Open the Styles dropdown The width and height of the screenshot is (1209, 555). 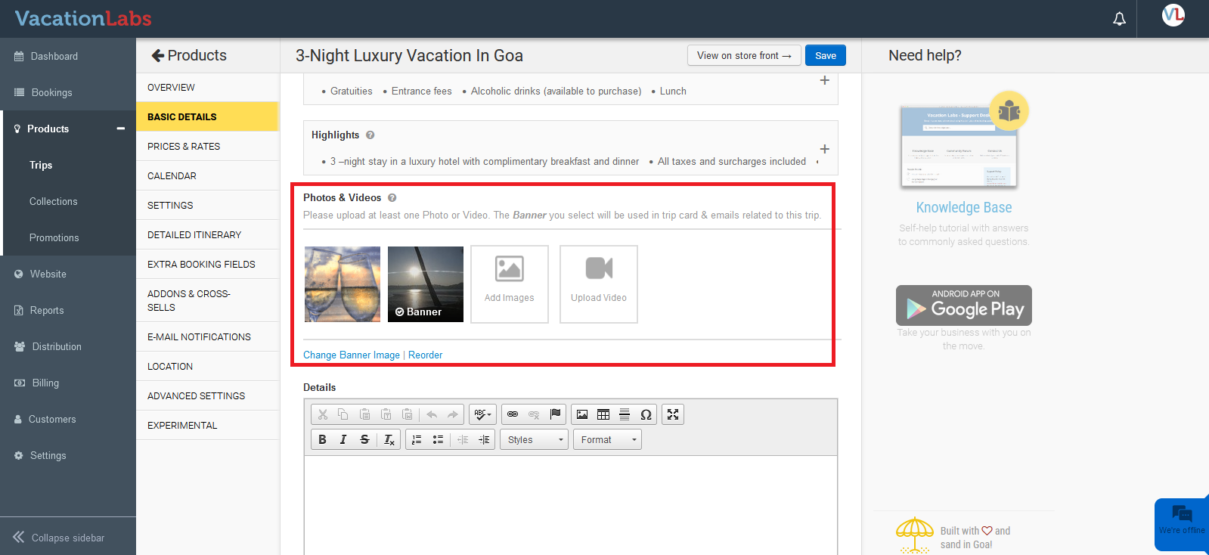point(535,439)
